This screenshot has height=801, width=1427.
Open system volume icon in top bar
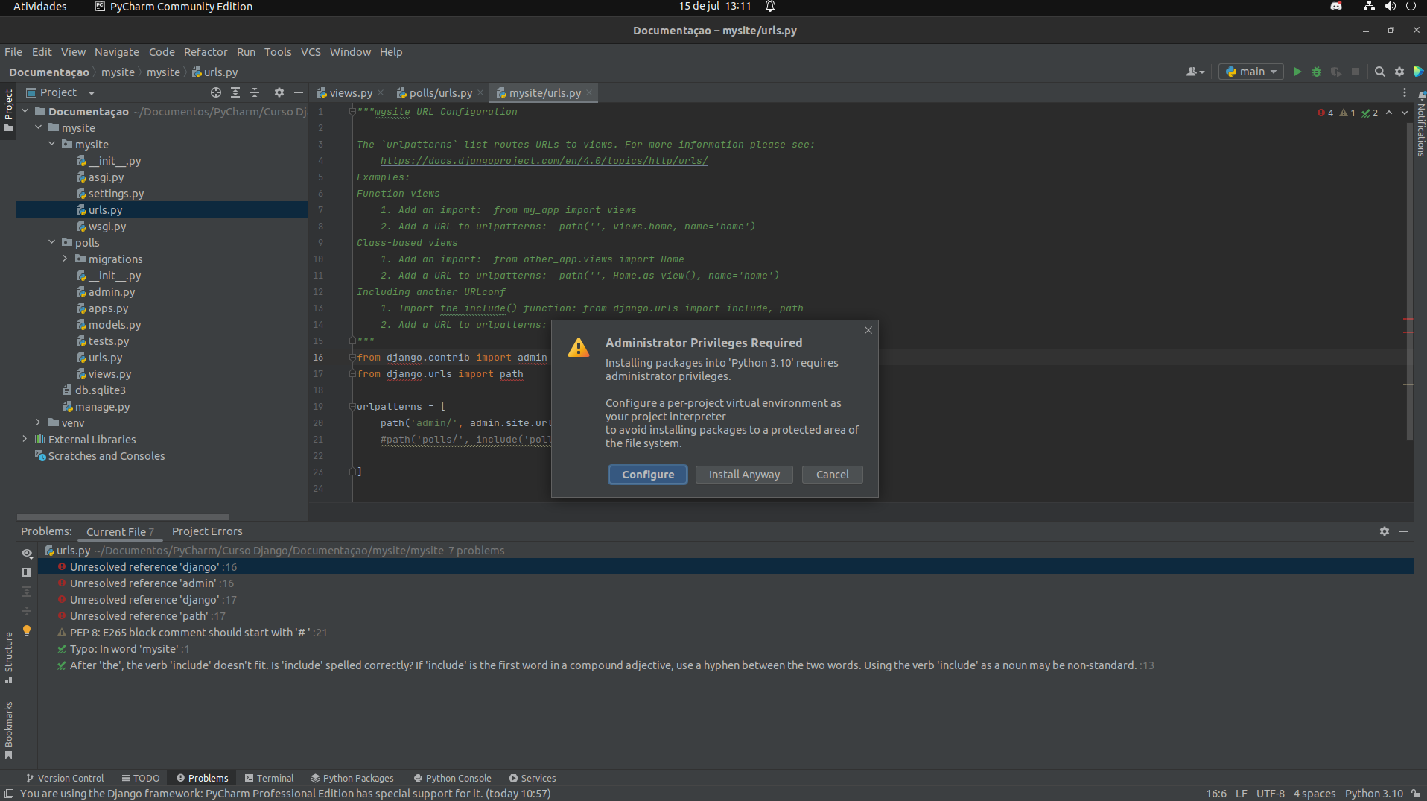tap(1390, 7)
